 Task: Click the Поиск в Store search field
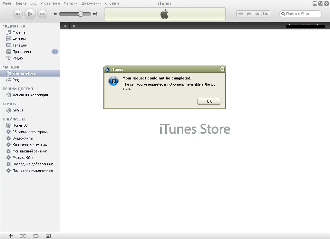pos(300,14)
